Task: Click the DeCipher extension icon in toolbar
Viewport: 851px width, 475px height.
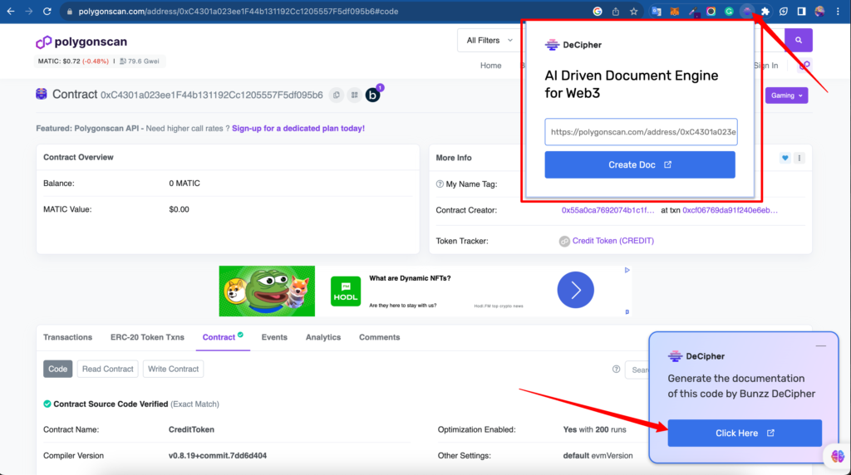Action: tap(747, 12)
